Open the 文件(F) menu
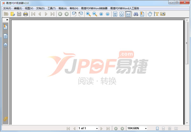 7,8
